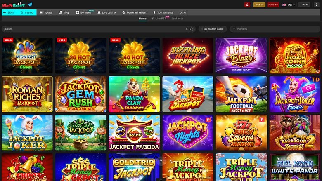
Task: Select the Jackpots tab
Action: pyautogui.click(x=177, y=19)
